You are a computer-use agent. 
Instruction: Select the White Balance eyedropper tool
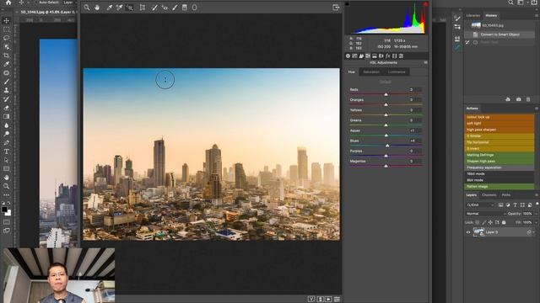109,8
